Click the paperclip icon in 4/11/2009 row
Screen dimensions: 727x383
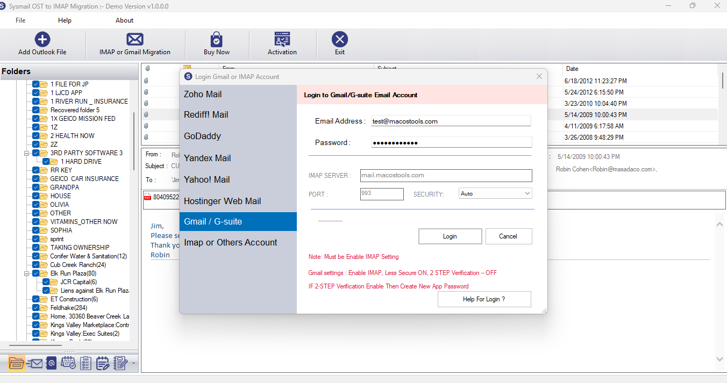(146, 126)
